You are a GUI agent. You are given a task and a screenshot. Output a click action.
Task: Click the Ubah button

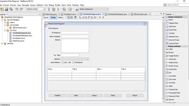(x=76, y=95)
